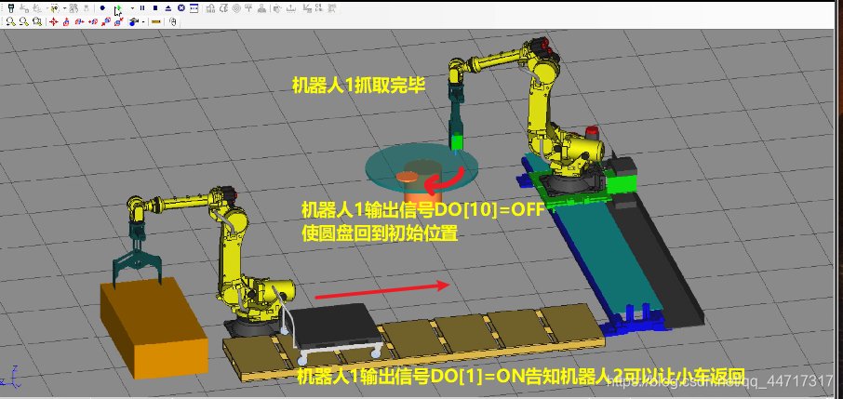Click the zoom window magnifier icon
Screen dimensions: 843x399
pyautogui.click(x=37, y=22)
